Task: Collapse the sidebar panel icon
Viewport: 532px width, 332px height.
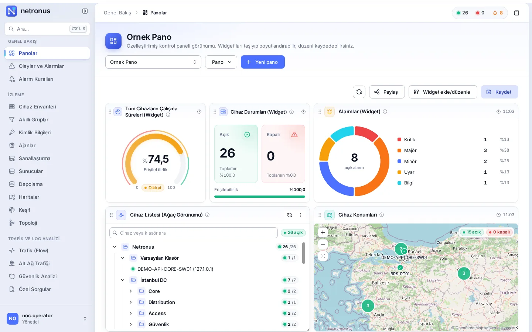Action: pos(85,11)
